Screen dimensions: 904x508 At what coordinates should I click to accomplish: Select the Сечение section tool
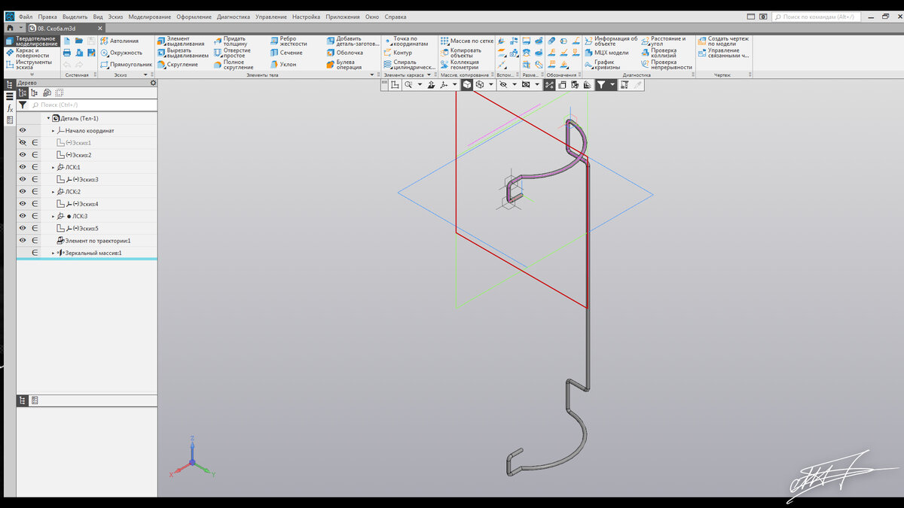[x=286, y=53]
